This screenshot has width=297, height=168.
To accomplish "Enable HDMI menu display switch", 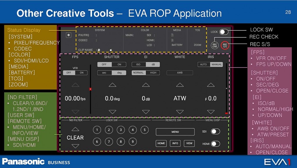I will pos(215,144).
